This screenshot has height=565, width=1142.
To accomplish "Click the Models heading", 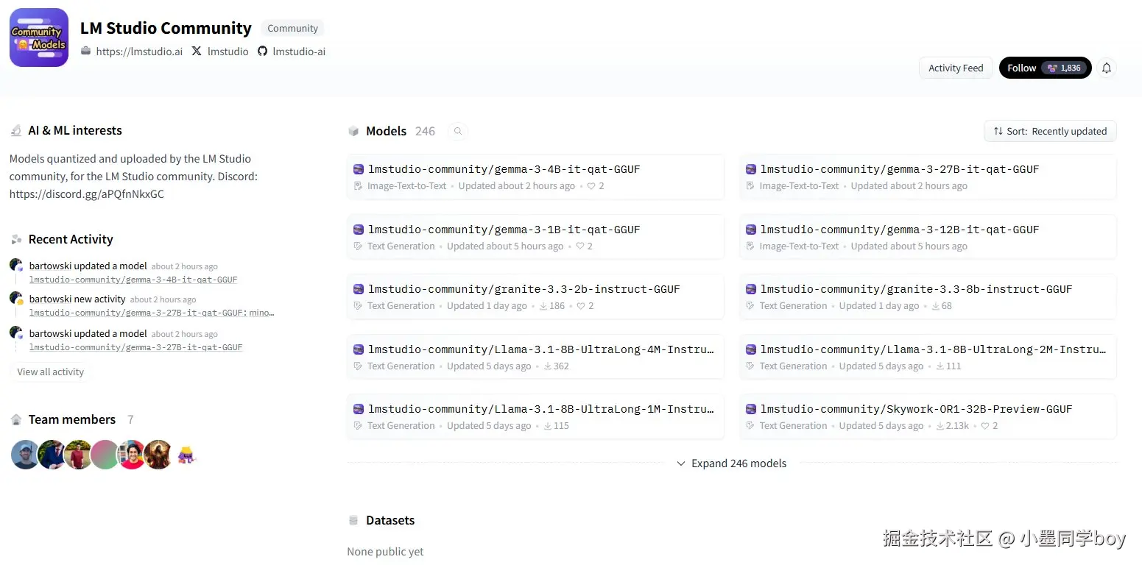I will click(386, 131).
